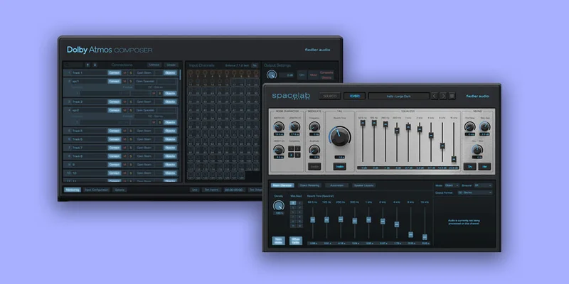Click the output gain knob in Dolby Composer

(x=272, y=75)
